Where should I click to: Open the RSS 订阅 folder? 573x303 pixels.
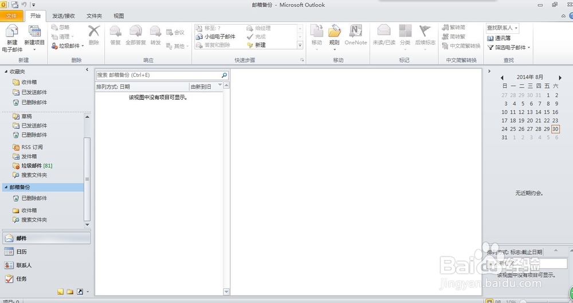28,147
